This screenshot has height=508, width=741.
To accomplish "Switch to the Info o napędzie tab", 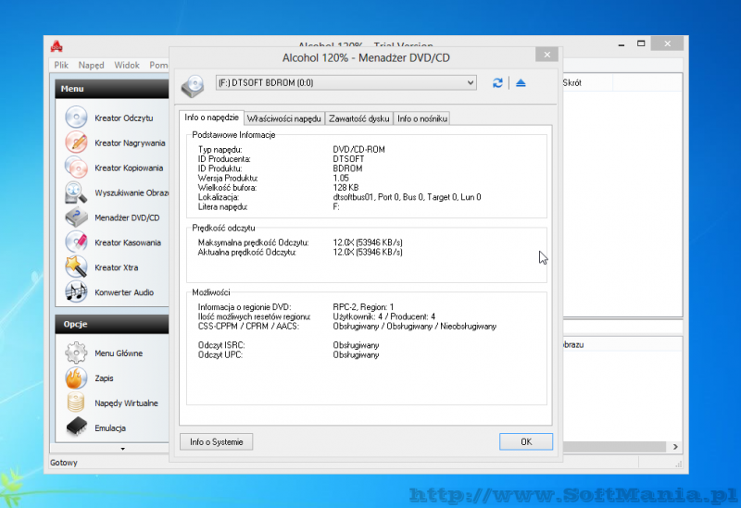I will (211, 118).
